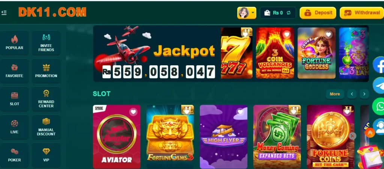
Task: Favorite the 3 Coin Volcanoes game
Action: coord(287,35)
